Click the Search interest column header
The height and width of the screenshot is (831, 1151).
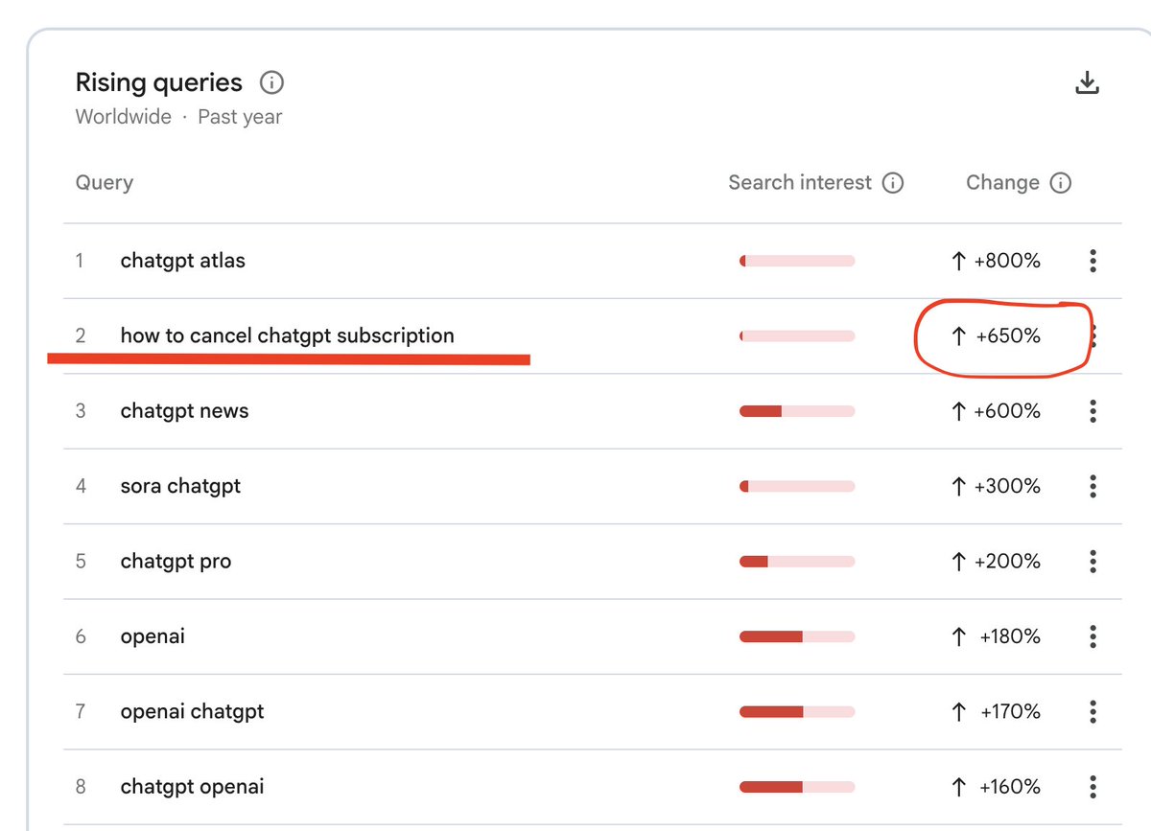800,183
